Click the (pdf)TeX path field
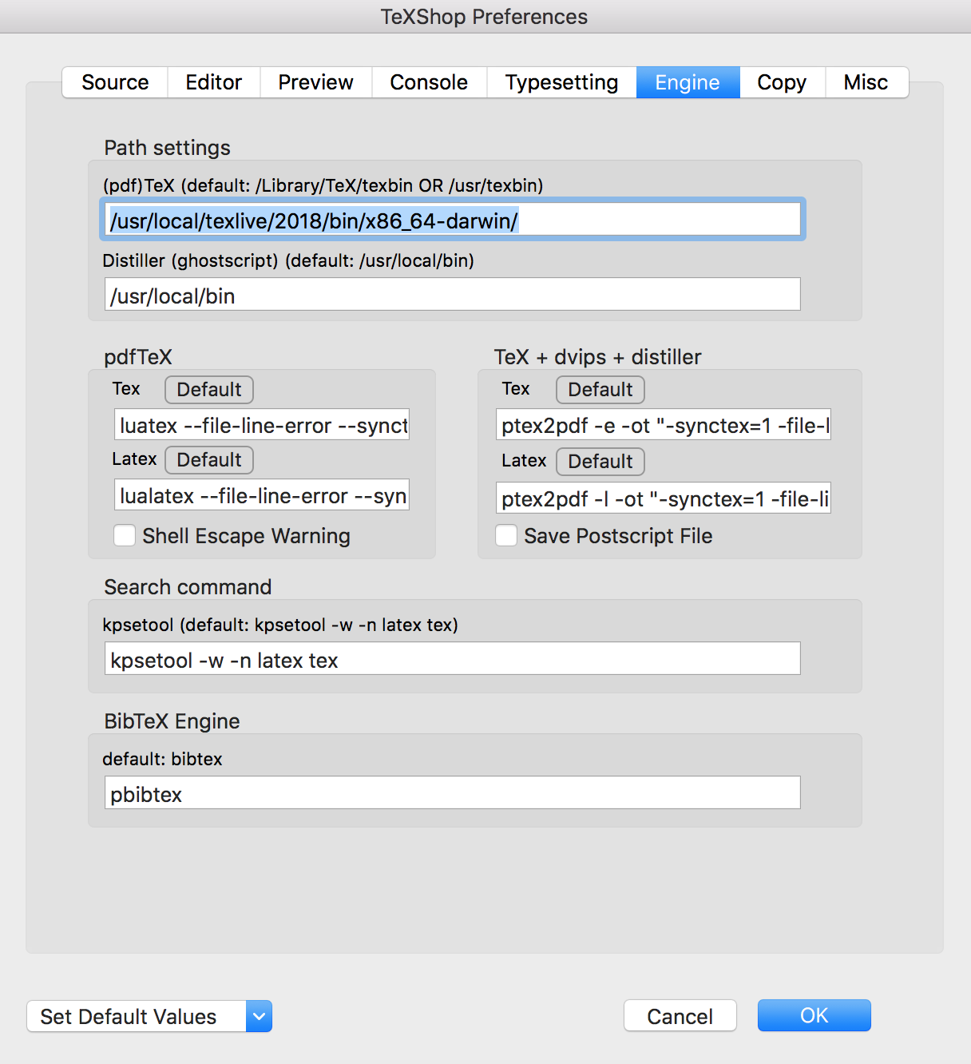971x1064 pixels. [x=452, y=220]
